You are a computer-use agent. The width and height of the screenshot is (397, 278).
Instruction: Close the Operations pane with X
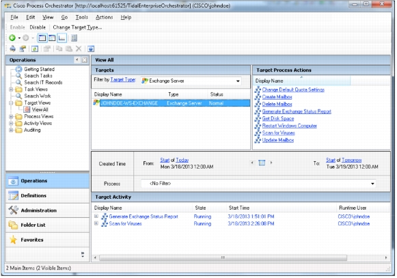[x=85, y=60]
